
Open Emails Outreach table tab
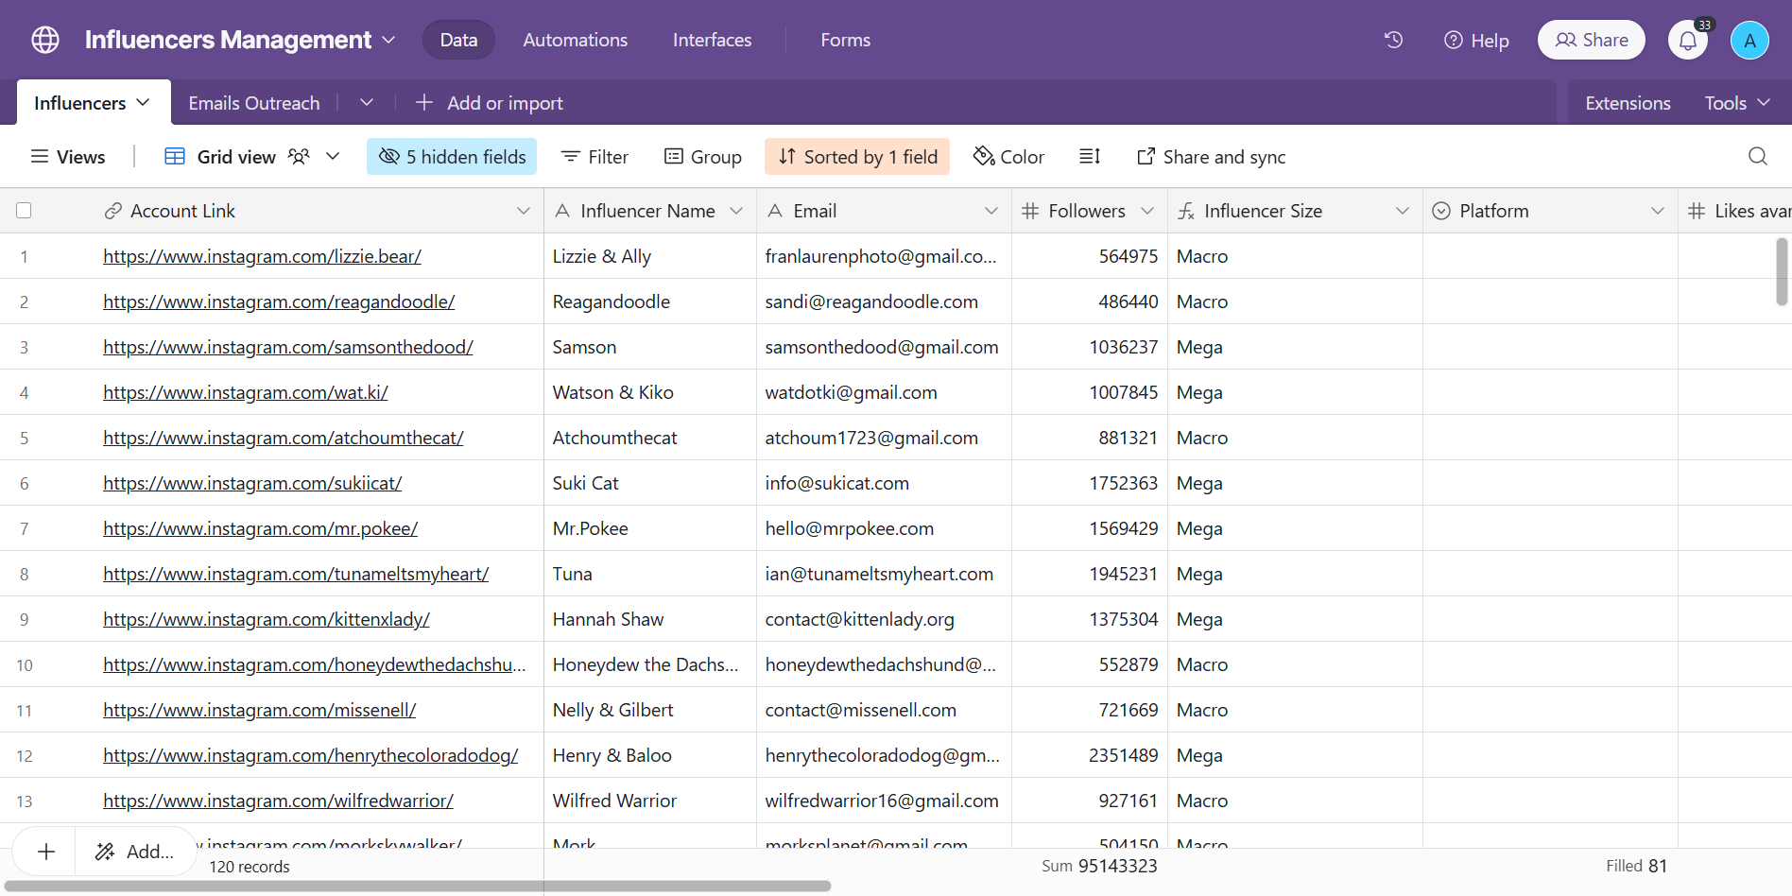(x=254, y=102)
